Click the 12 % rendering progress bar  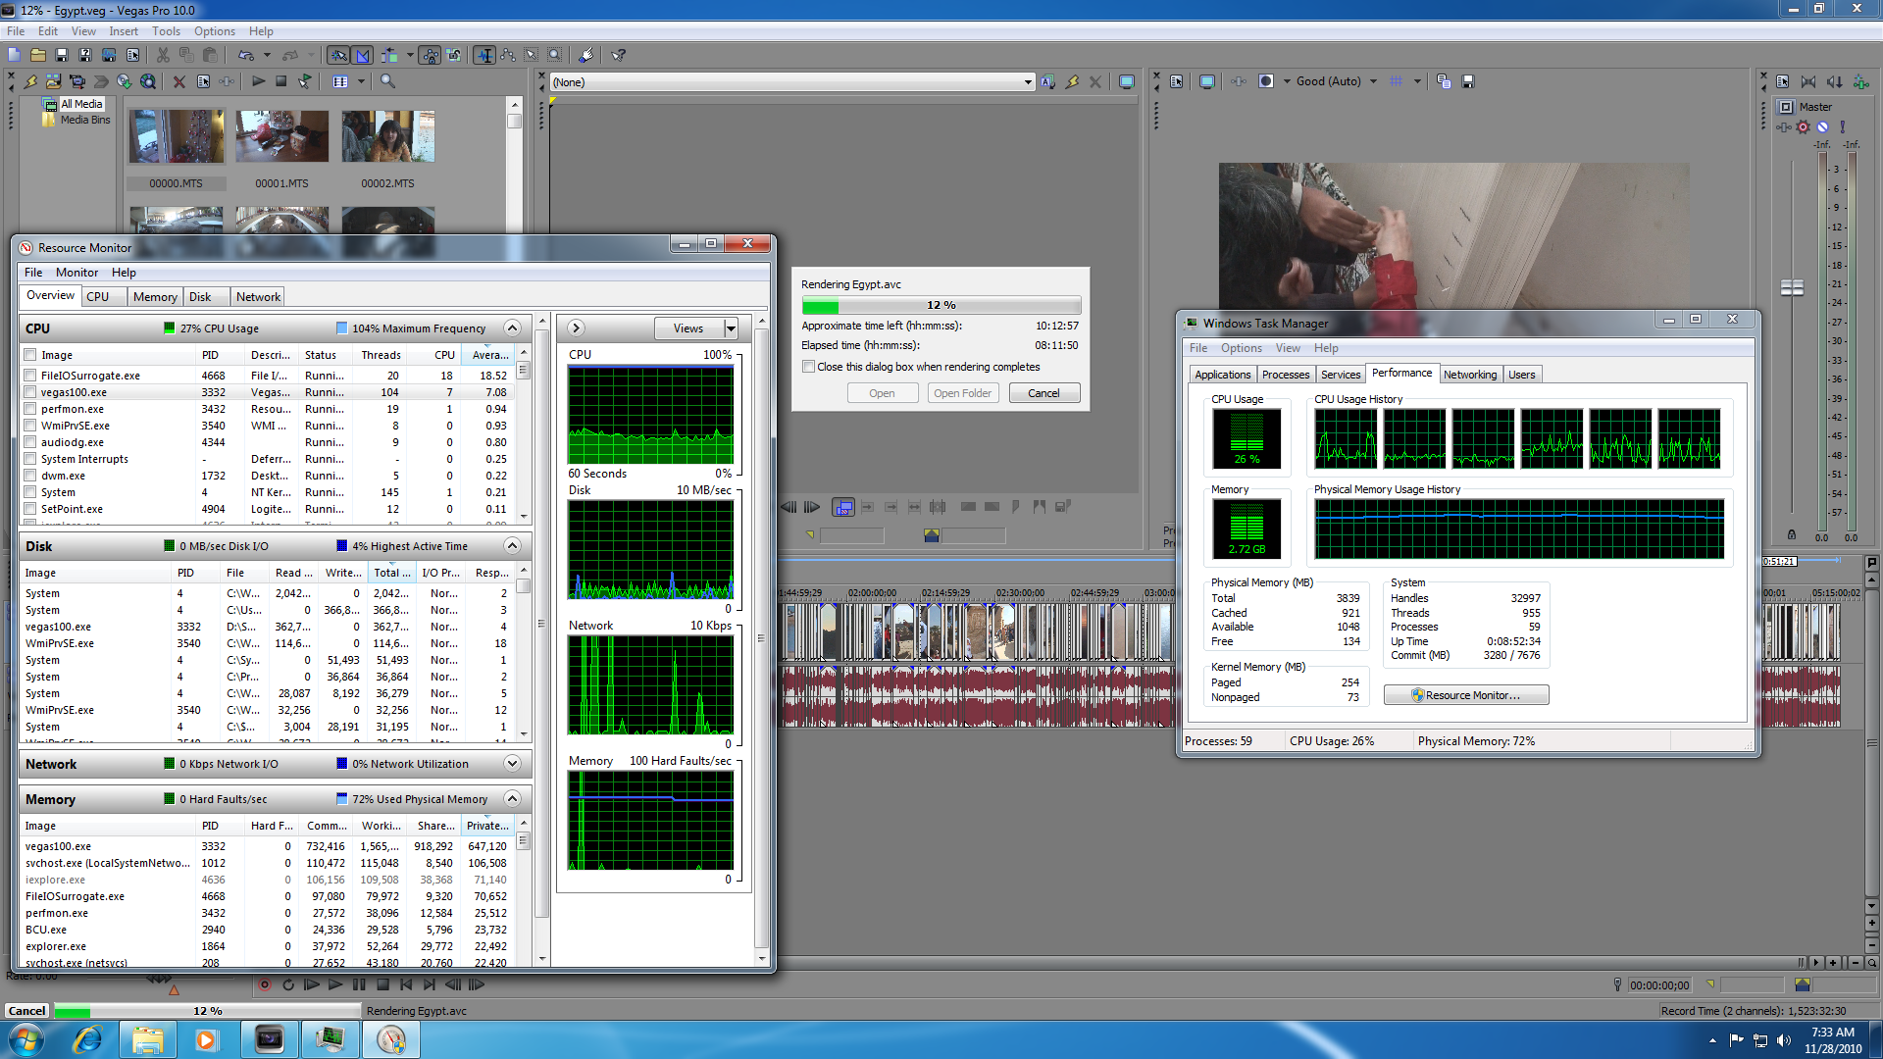941,305
